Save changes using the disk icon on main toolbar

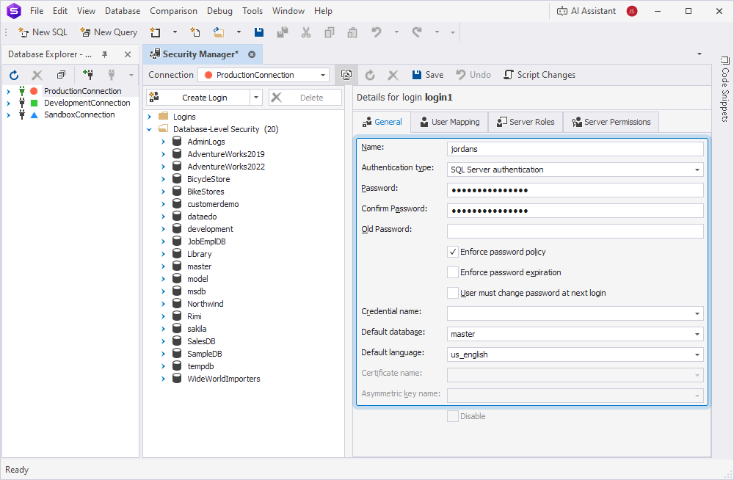[x=258, y=32]
